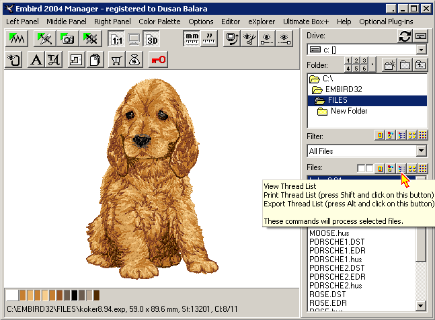This screenshot has width=435, height=320.
Task: Click the refresh drive icon
Action: coord(405,36)
